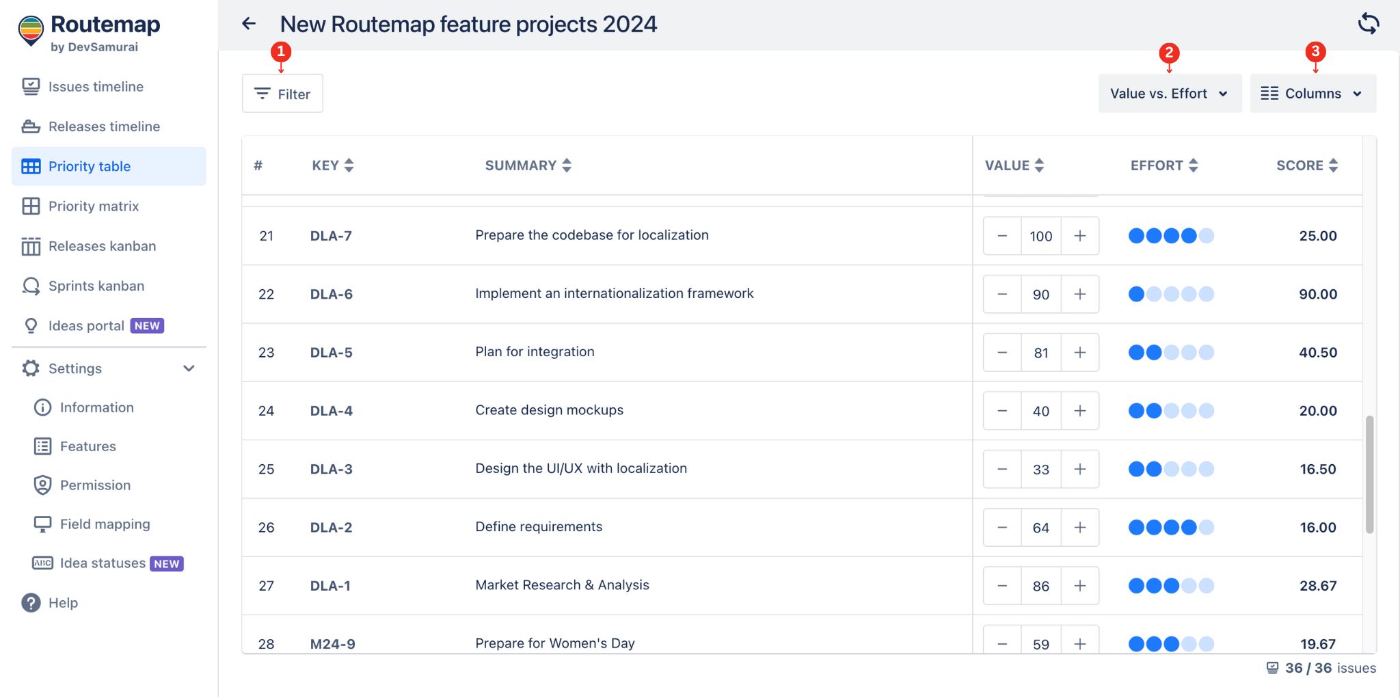The width and height of the screenshot is (1400, 700).
Task: Open the Value vs. Effort dropdown
Action: coord(1169,94)
